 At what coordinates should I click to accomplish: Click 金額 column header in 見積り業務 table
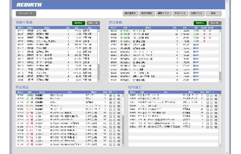76,28
